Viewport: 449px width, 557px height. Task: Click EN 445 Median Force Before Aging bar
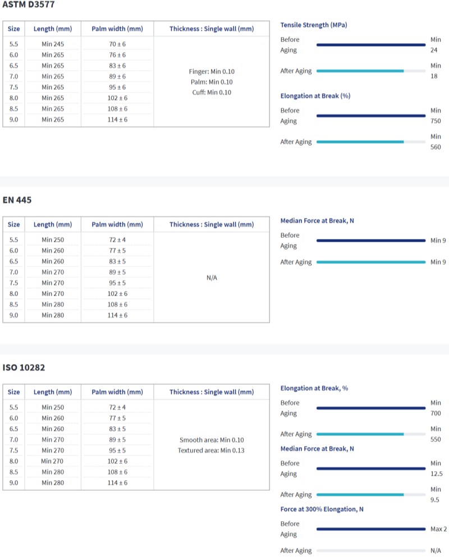tap(370, 241)
